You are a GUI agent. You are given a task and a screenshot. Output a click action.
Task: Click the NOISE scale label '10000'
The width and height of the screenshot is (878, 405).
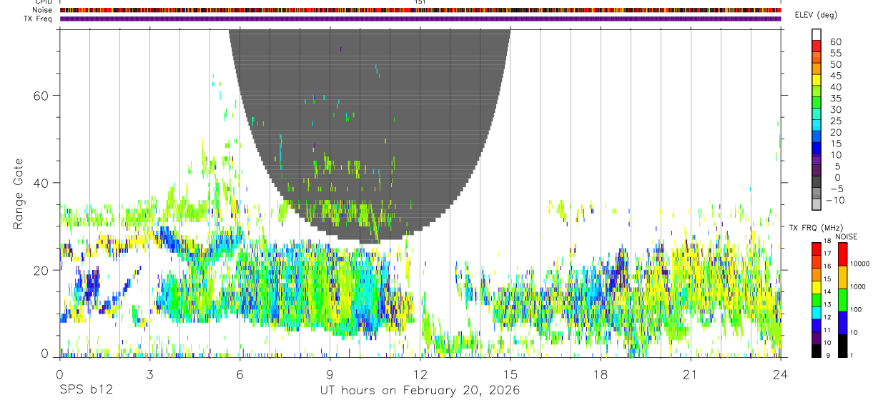click(x=861, y=264)
